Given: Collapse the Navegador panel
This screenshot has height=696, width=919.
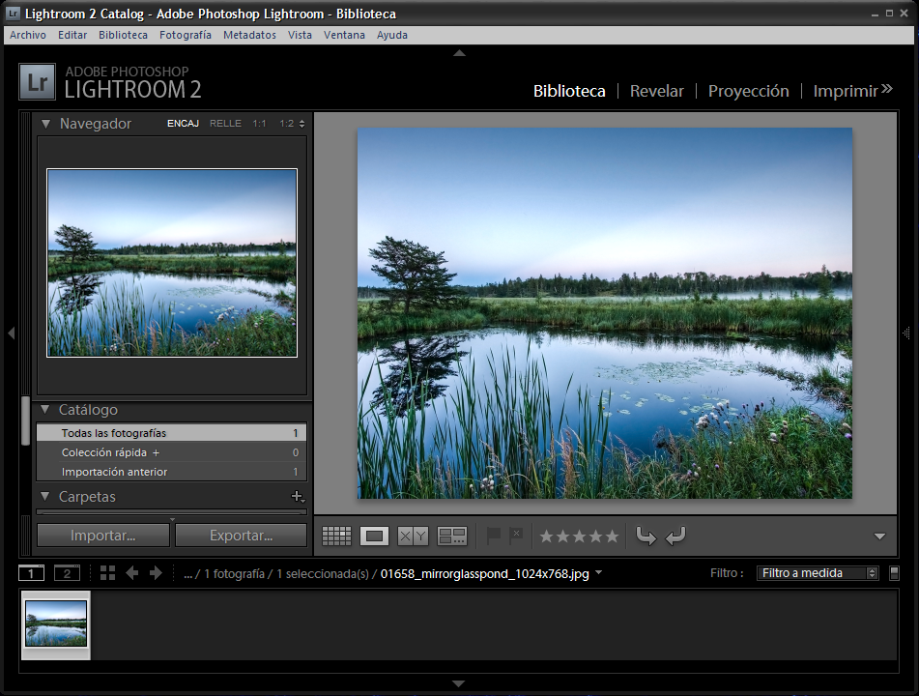Looking at the screenshot, I should click(x=45, y=124).
